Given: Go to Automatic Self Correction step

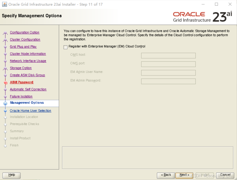Looking at the screenshot, I should pos(28,89).
